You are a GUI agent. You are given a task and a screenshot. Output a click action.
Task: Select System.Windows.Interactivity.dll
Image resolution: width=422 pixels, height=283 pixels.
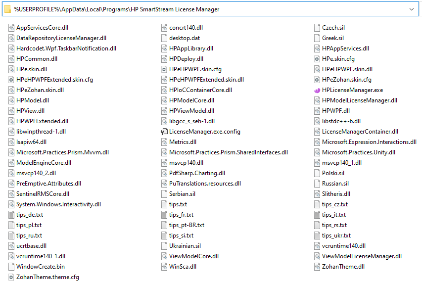59,204
